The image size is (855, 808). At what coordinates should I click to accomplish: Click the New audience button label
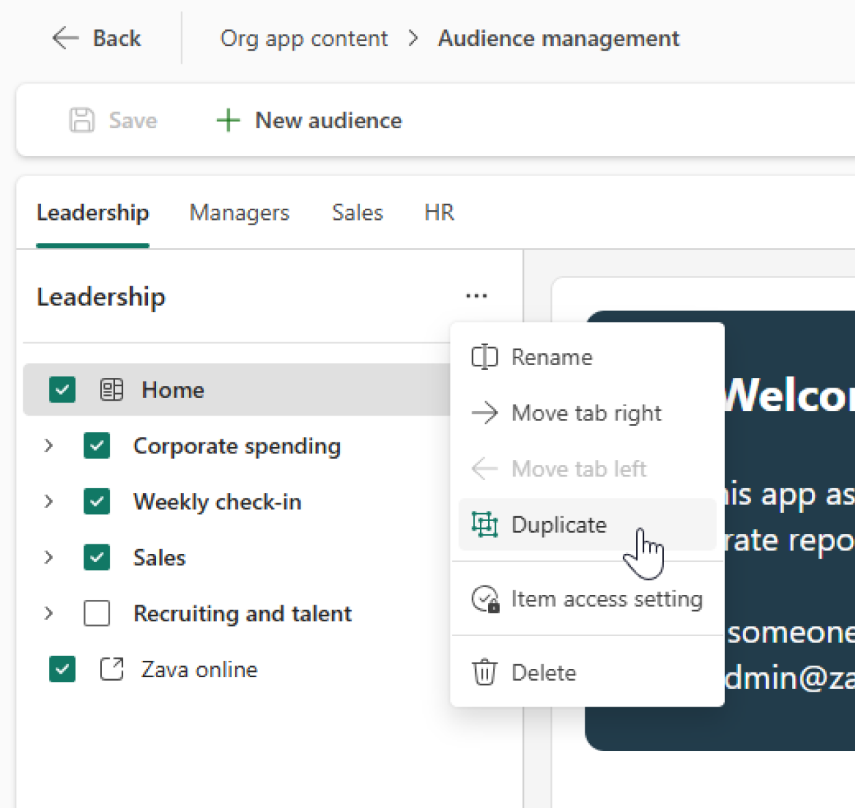tap(329, 121)
